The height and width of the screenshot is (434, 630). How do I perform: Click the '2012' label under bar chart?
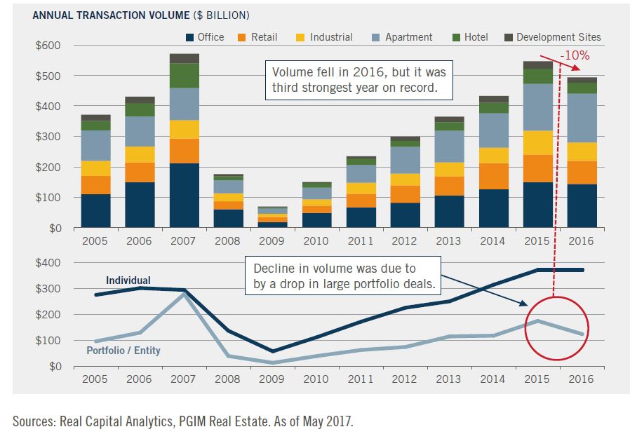404,241
